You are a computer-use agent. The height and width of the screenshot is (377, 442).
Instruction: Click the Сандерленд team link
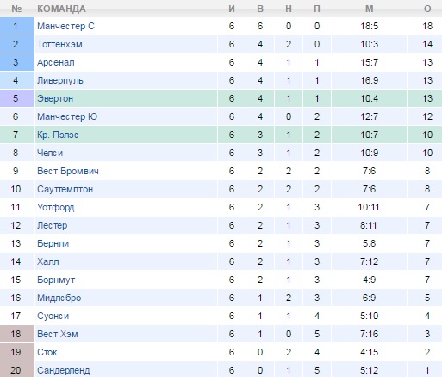coord(64,370)
